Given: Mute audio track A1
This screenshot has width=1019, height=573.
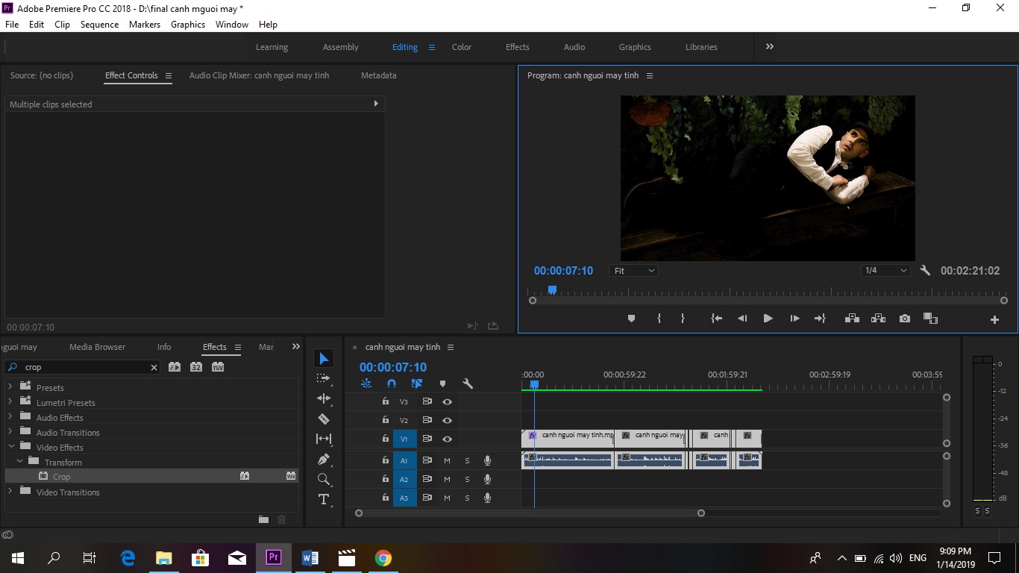Looking at the screenshot, I should coord(447,460).
